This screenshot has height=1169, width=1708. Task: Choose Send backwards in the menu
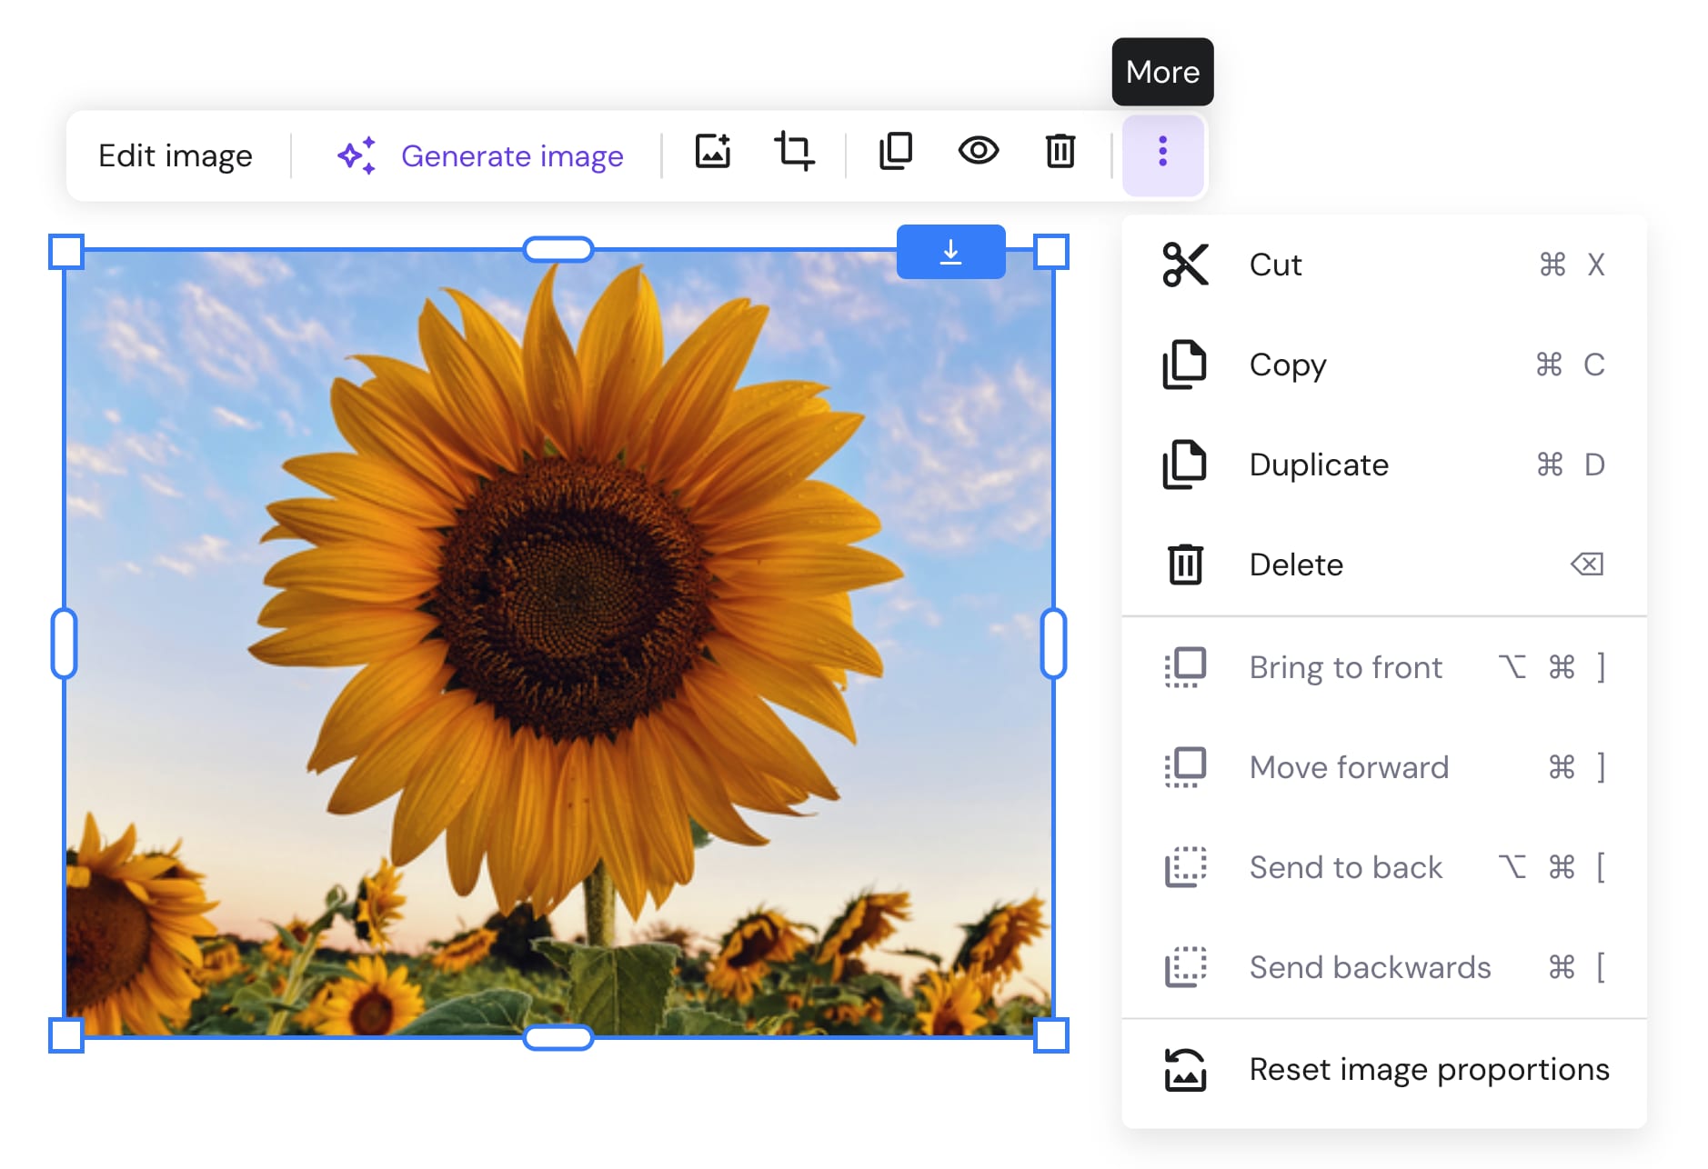click(1370, 966)
